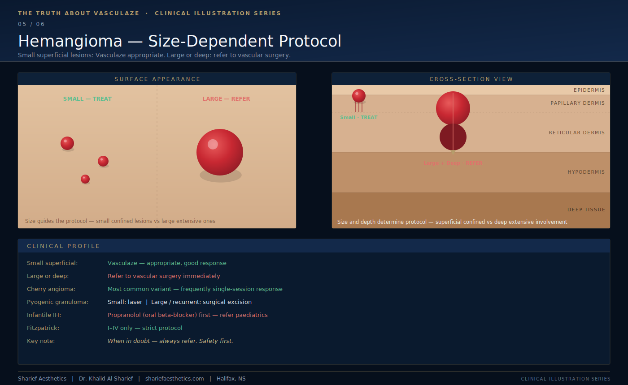The width and height of the screenshot is (628, 385).
Task: Click 'THE TRUTH ABOUT VASCULAZE' header text
Action: point(78,13)
